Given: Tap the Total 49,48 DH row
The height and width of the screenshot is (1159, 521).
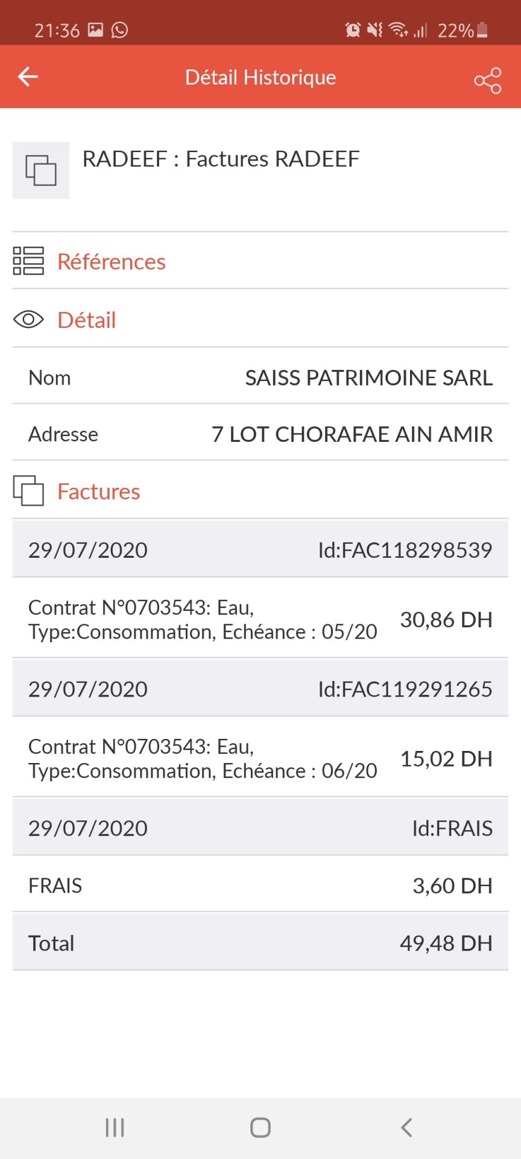Looking at the screenshot, I should point(260,943).
